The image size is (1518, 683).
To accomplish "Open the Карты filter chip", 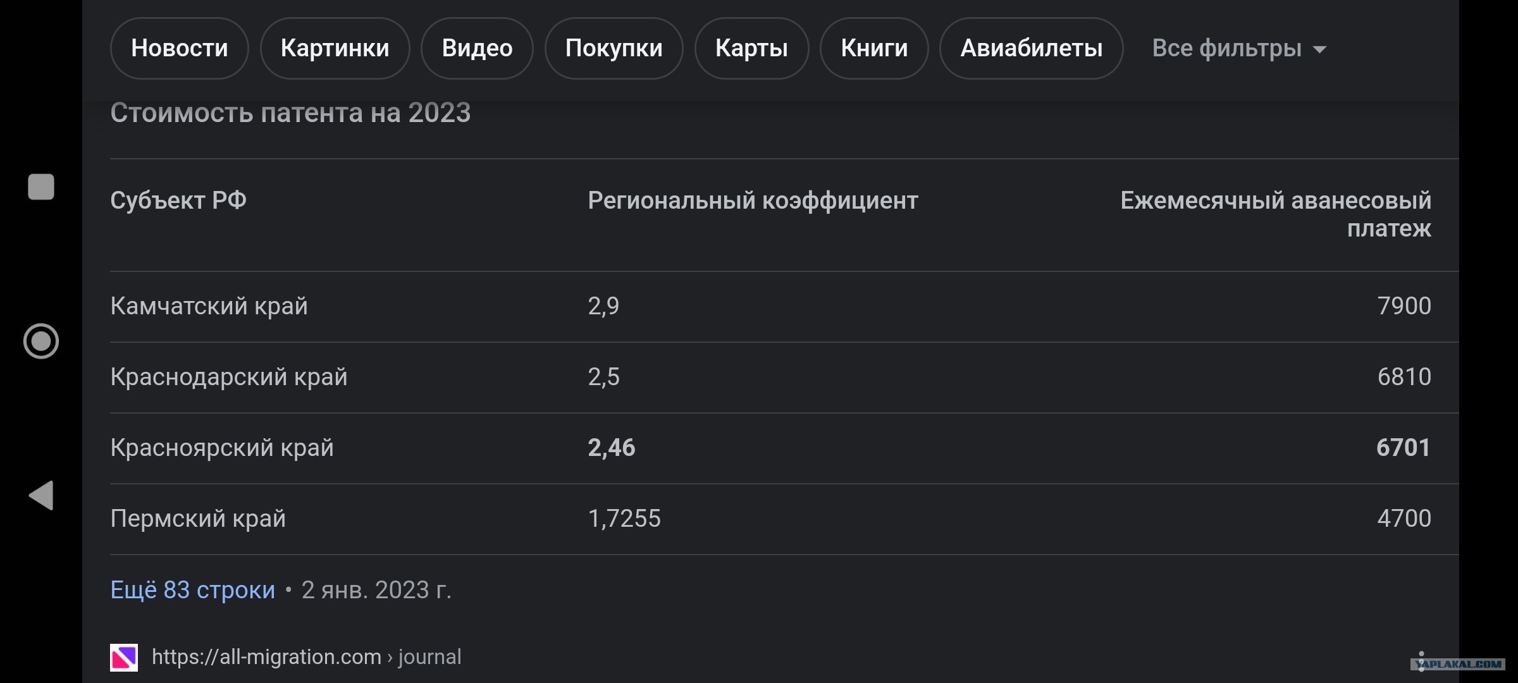I will pyautogui.click(x=751, y=48).
